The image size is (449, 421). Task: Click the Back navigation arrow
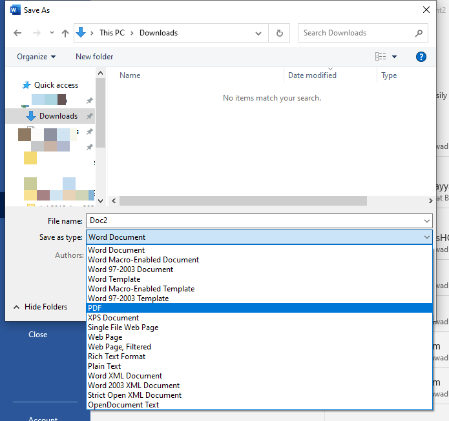[x=17, y=33]
